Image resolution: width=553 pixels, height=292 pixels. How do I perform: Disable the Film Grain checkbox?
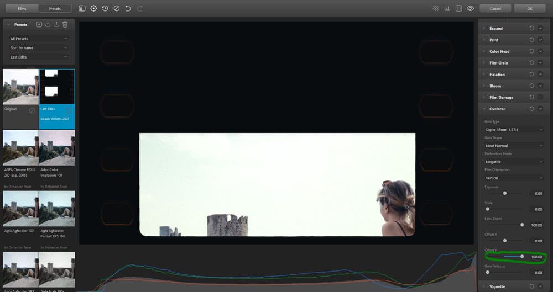pyautogui.click(x=540, y=63)
